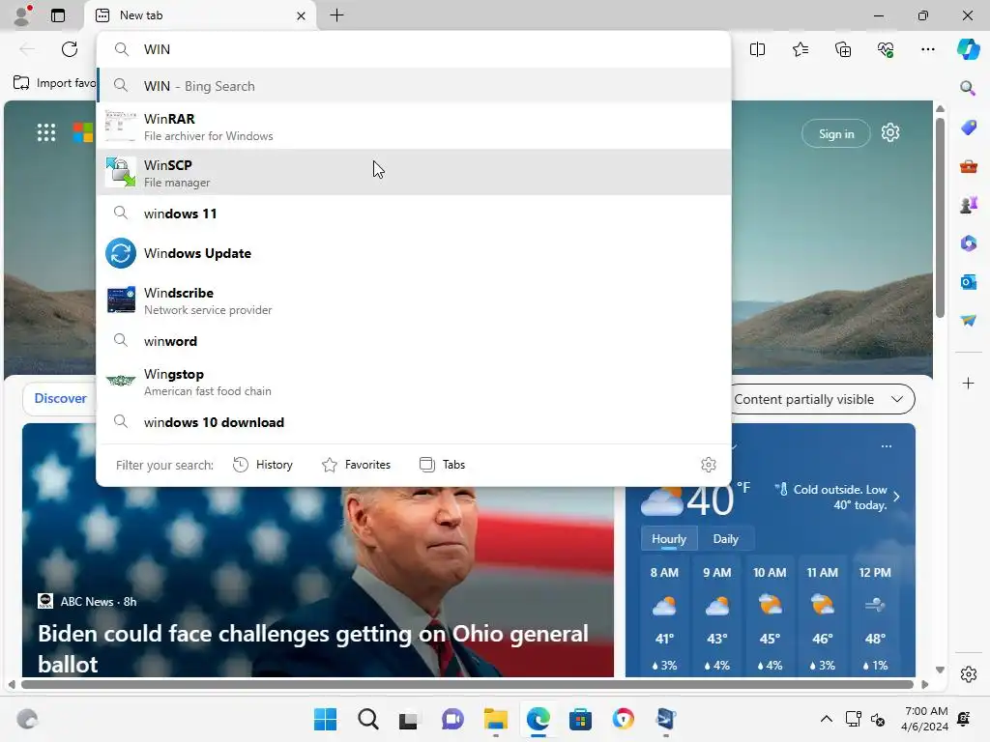The image size is (990, 742).
Task: Open search suggestion settings gear
Action: click(709, 465)
